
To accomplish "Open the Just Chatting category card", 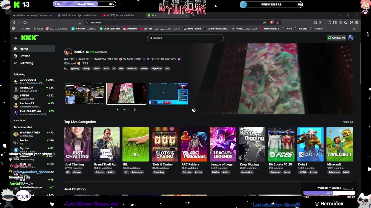I will 77,144.
